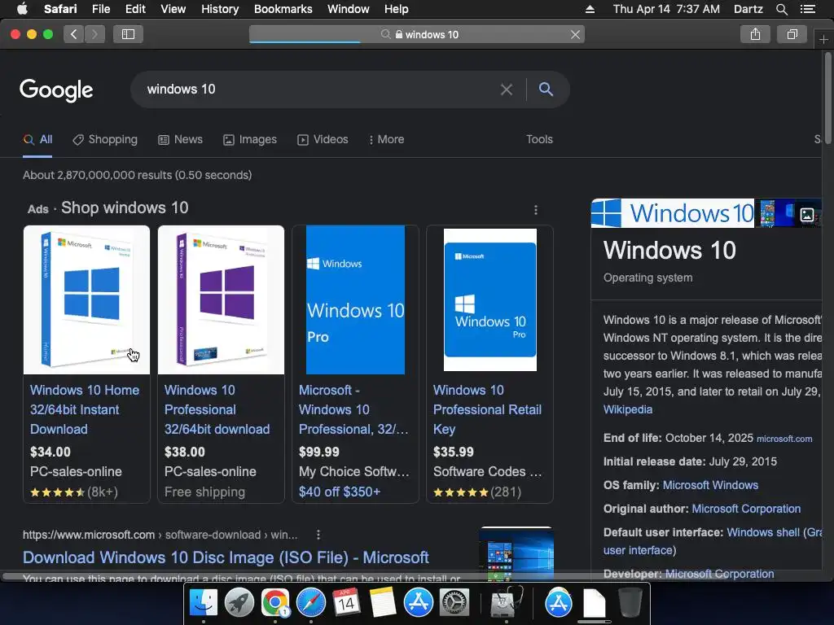
Task: Open the Ads section three-dot menu
Action: pos(536,210)
